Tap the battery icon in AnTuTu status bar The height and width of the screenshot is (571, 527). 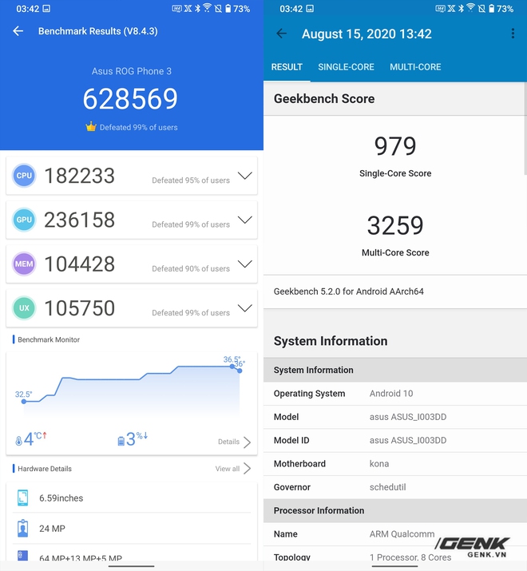tap(228, 8)
